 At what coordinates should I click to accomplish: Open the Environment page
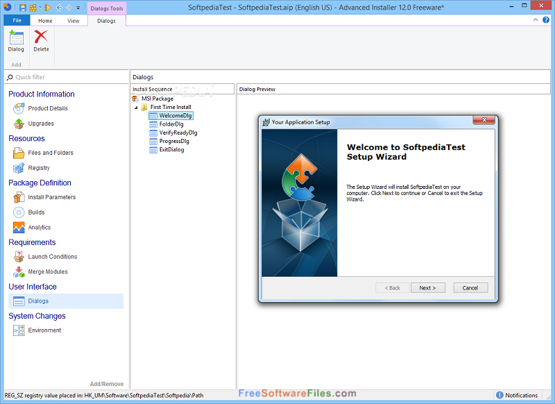(44, 330)
